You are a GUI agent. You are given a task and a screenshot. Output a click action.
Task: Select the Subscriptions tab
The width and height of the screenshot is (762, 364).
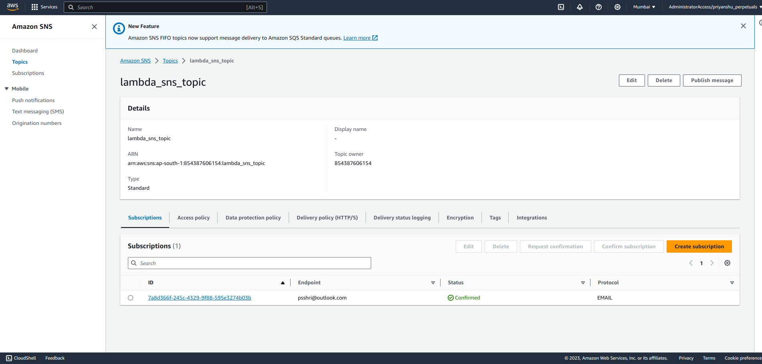145,217
